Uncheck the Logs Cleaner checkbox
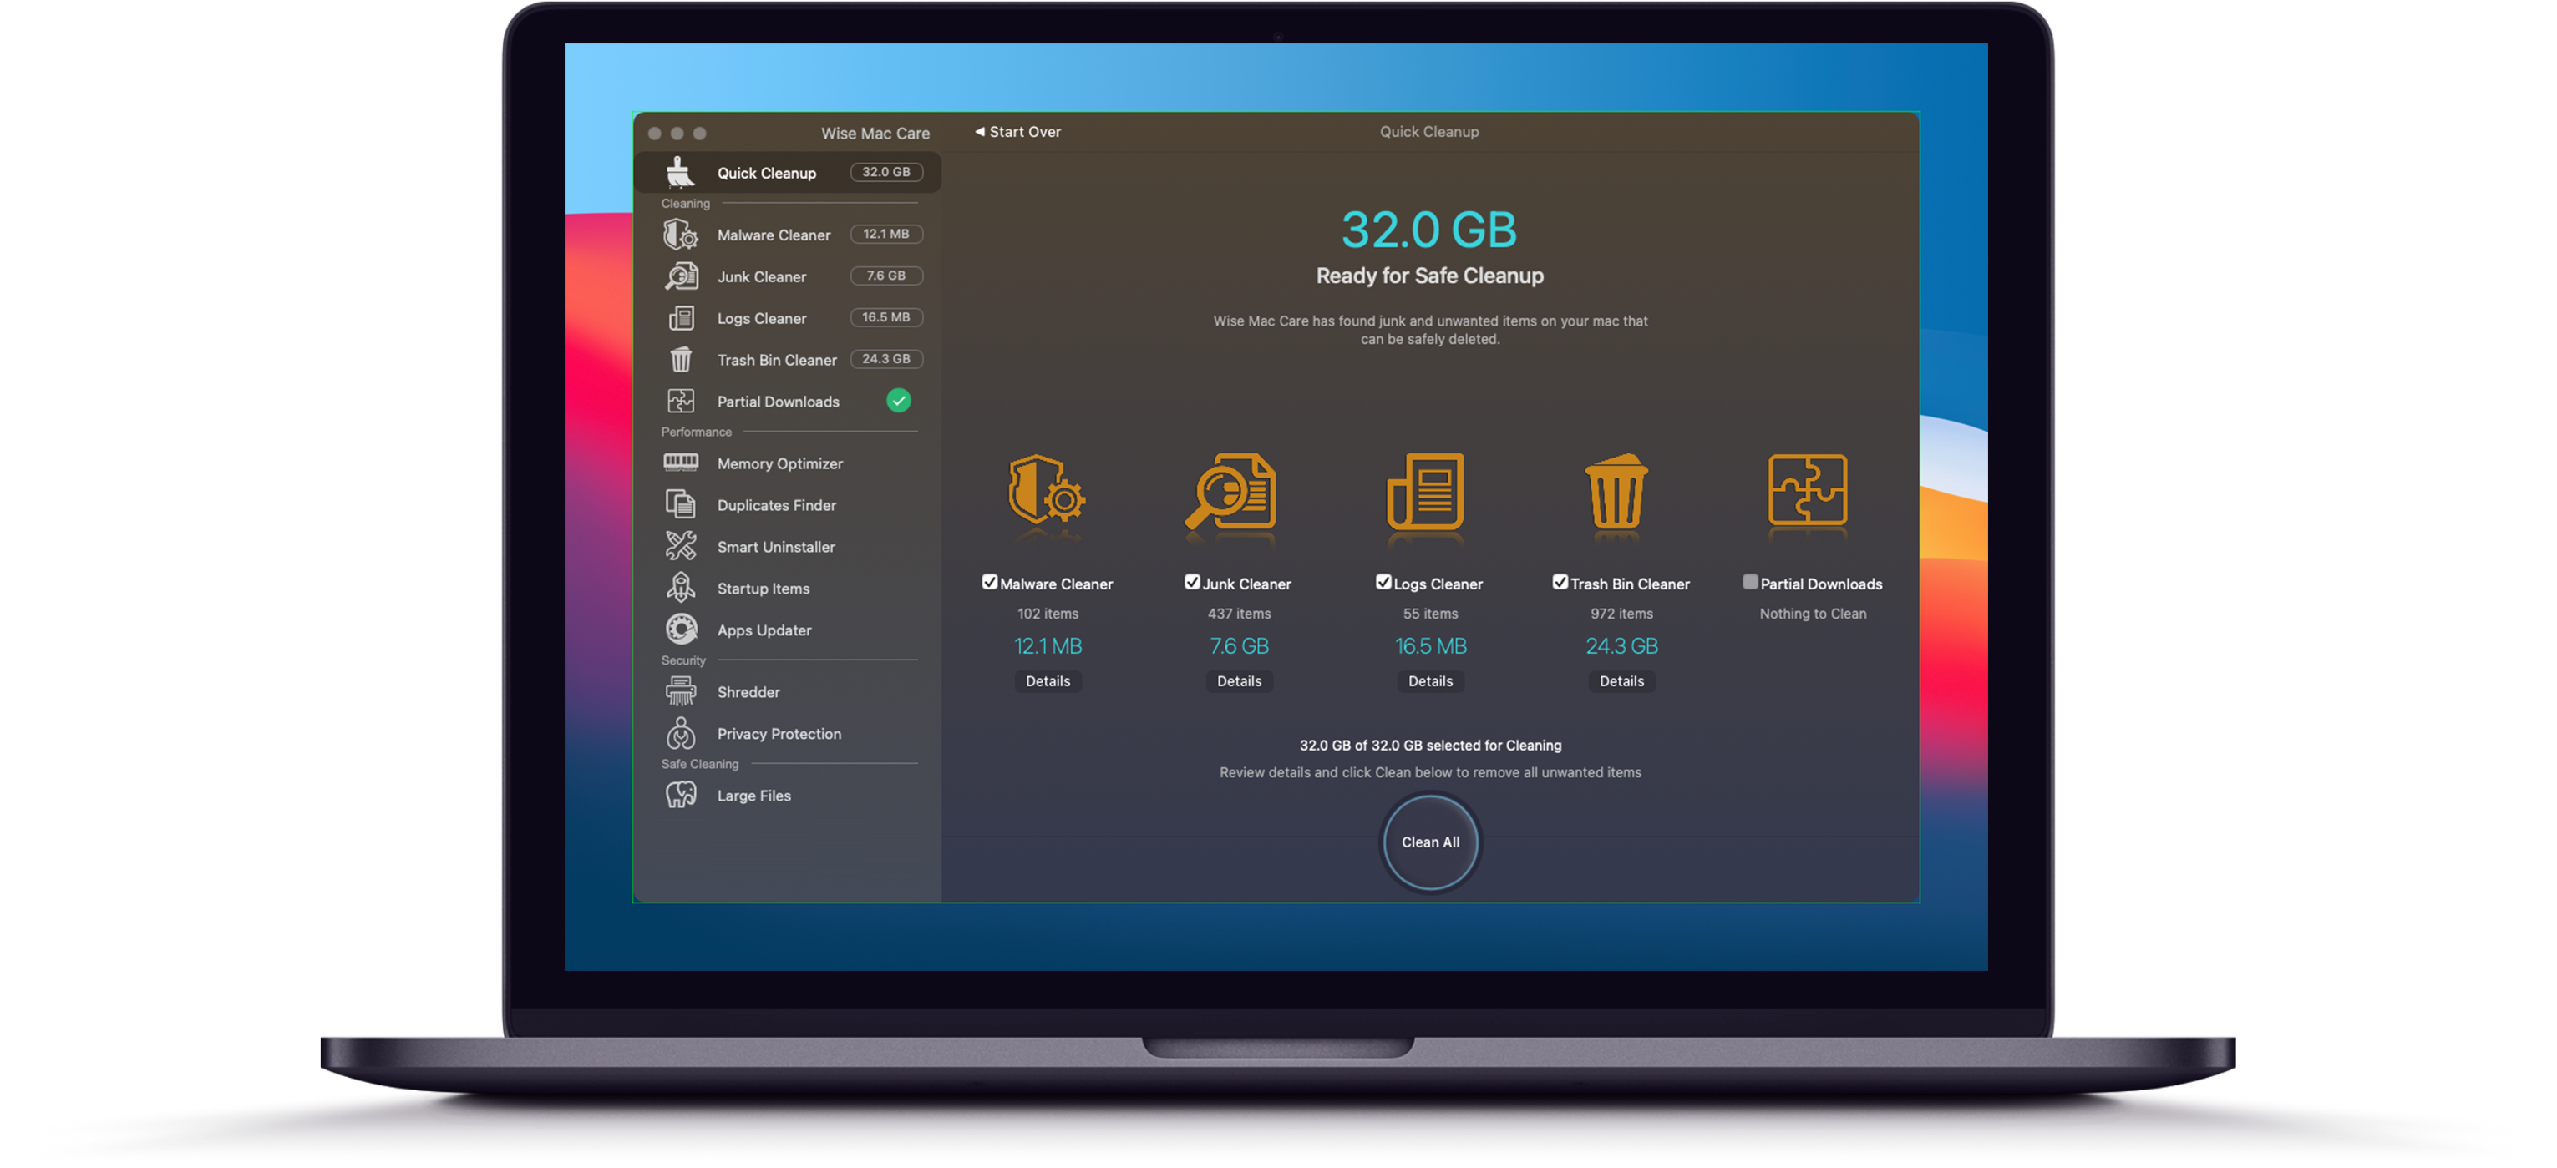 point(1383,583)
